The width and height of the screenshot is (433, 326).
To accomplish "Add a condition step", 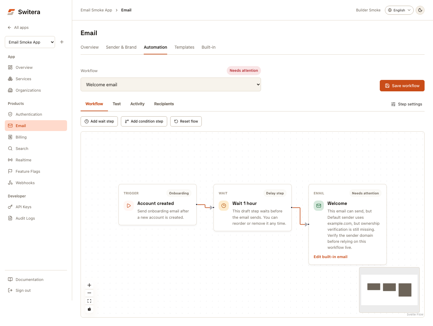I will 144,121.
